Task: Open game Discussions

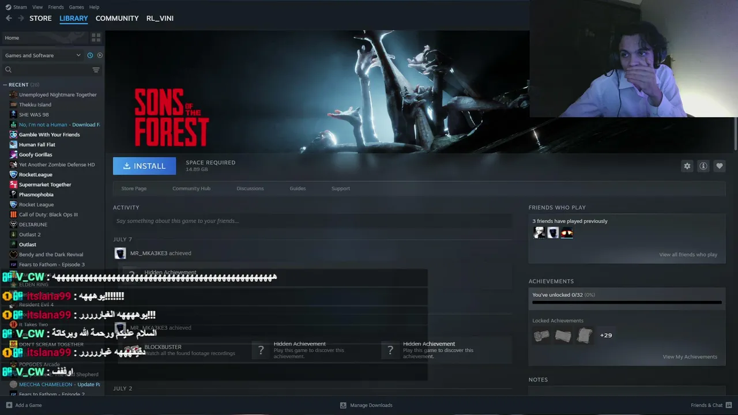Action: click(250, 188)
